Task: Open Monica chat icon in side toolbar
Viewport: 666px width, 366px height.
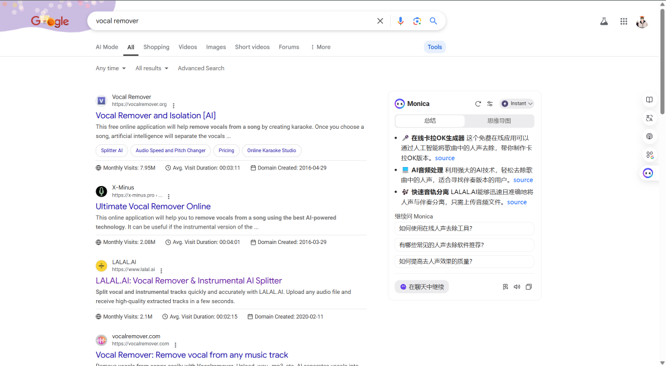Action: coord(647,173)
